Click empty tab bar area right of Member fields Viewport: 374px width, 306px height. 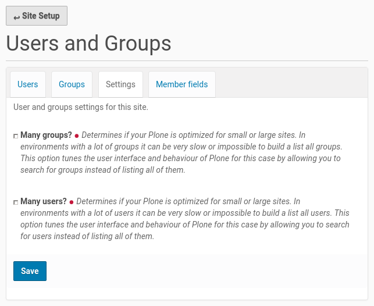pos(291,84)
